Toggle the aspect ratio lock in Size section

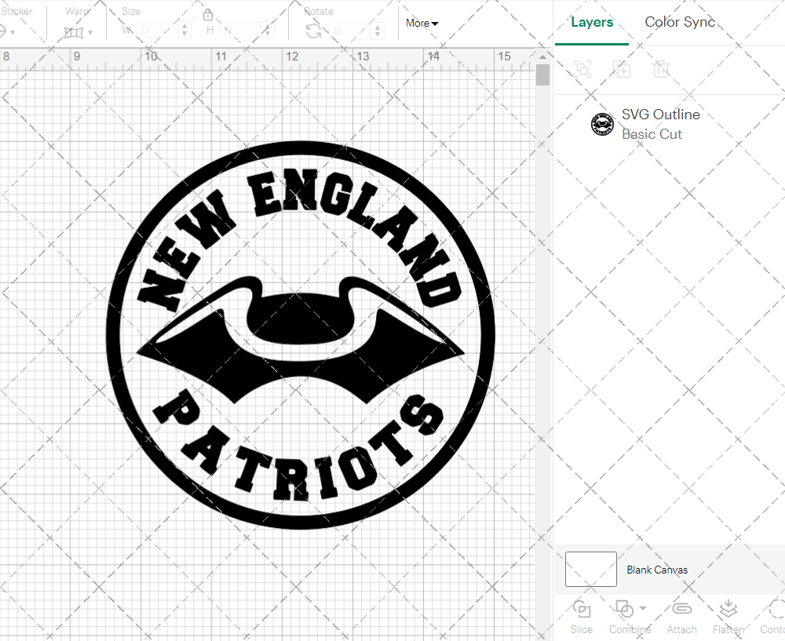click(208, 14)
